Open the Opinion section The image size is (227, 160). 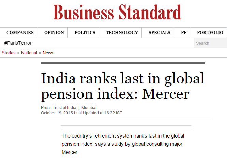coord(54,33)
